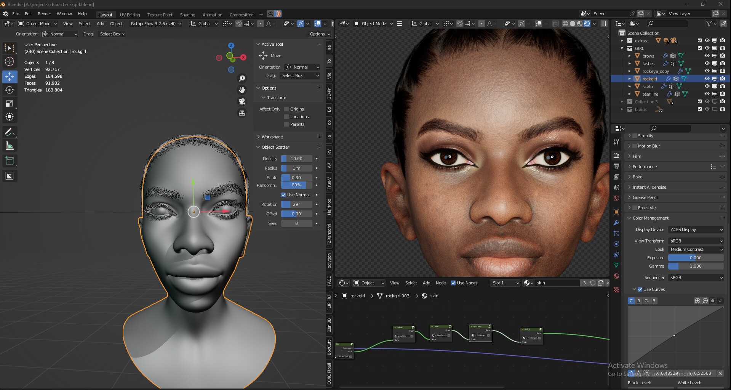
Task: Toggle camera view in the viewport
Action: point(242,101)
